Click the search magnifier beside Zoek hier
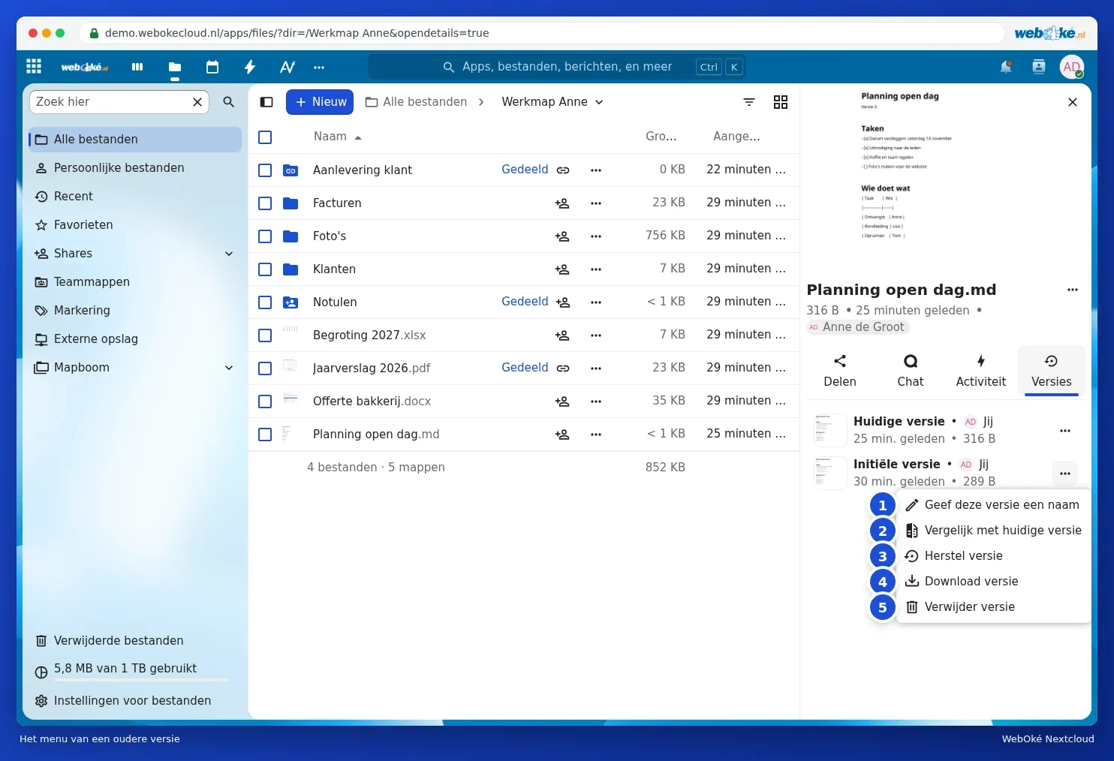 tap(229, 102)
